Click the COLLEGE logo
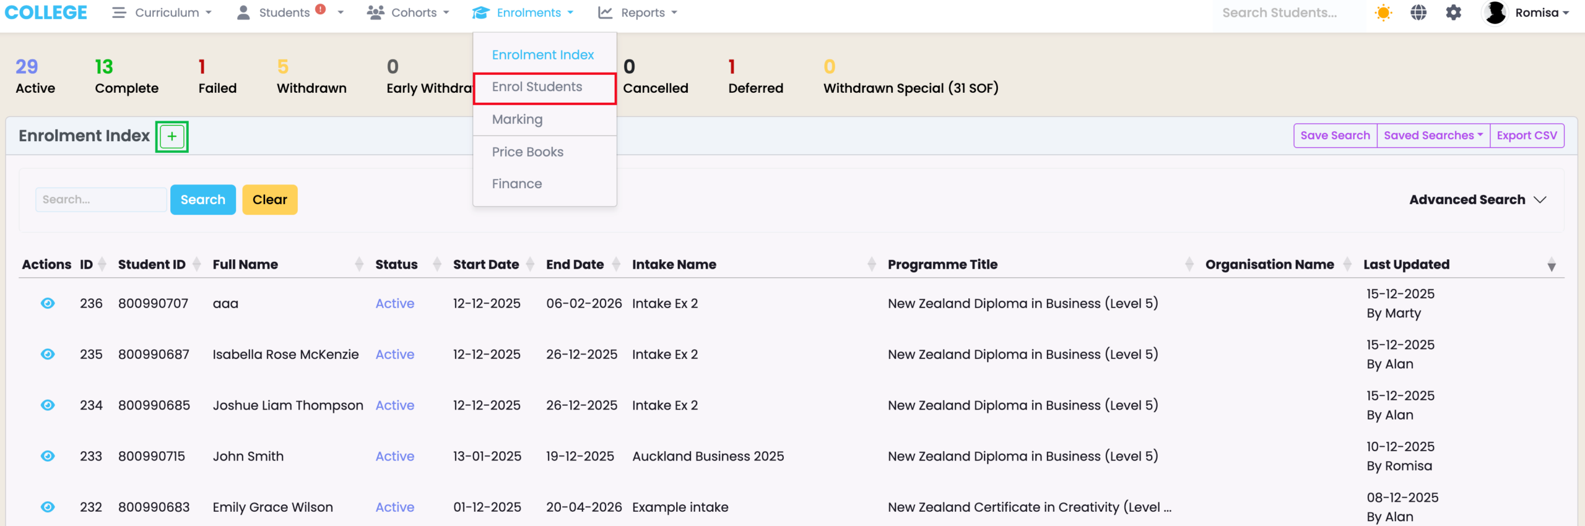The image size is (1585, 526). tap(46, 13)
